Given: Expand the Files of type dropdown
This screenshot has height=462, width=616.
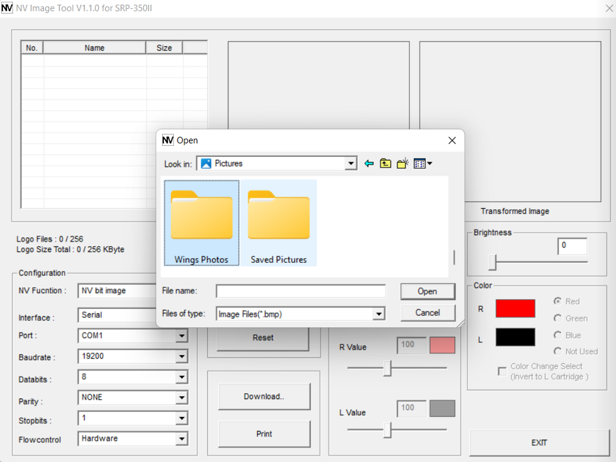Looking at the screenshot, I should coord(378,314).
